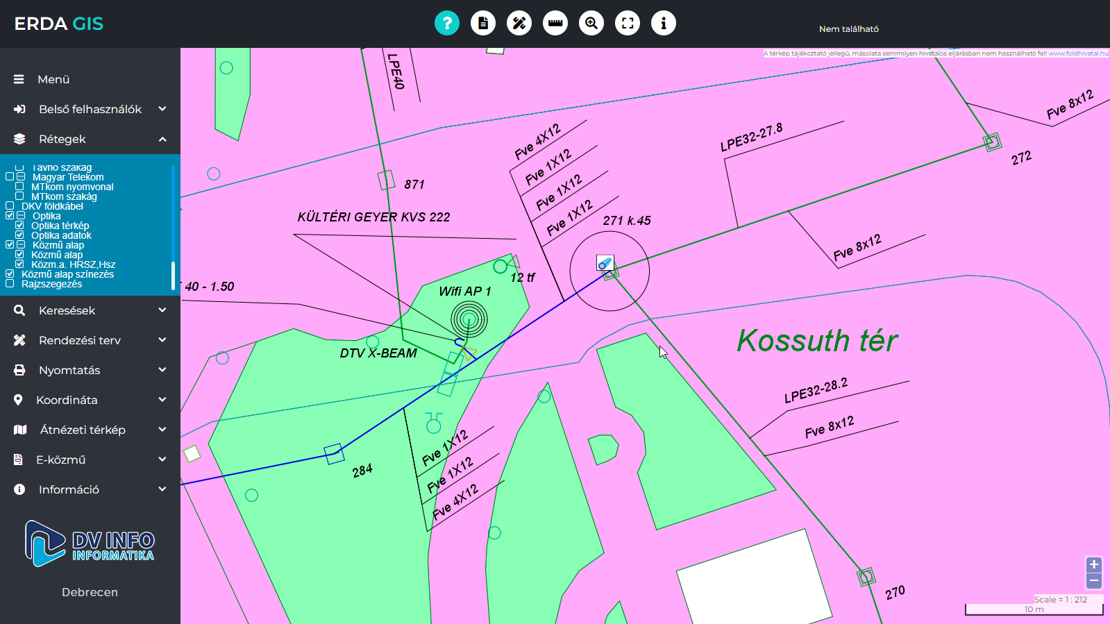
Task: Click the login icon beside Belső felhasználók
Action: (19, 109)
